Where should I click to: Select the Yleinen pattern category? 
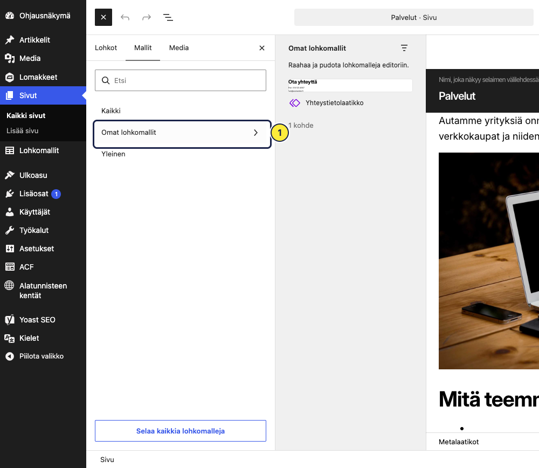pos(113,154)
